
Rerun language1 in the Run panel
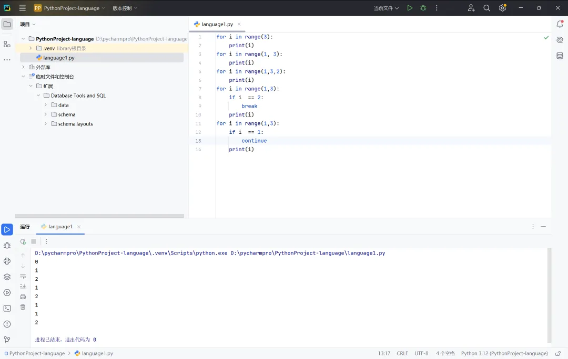click(x=23, y=241)
